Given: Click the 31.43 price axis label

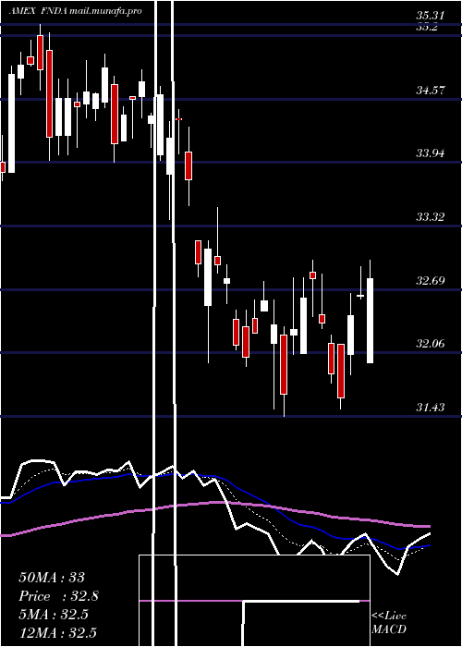Looking at the screenshot, I should point(430,408).
